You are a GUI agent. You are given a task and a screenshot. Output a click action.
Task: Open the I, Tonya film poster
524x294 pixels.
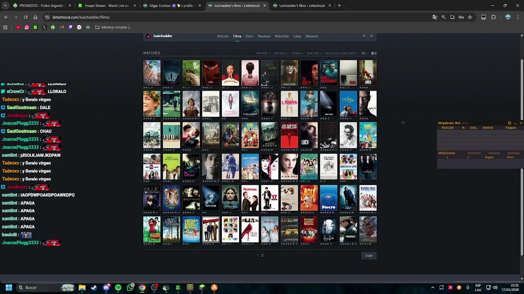click(289, 104)
